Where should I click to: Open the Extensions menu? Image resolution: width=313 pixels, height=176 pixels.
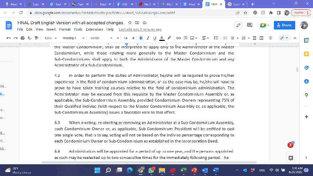click(x=94, y=30)
